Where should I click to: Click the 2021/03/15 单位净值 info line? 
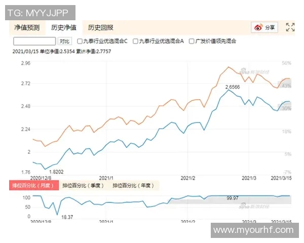[62, 52]
